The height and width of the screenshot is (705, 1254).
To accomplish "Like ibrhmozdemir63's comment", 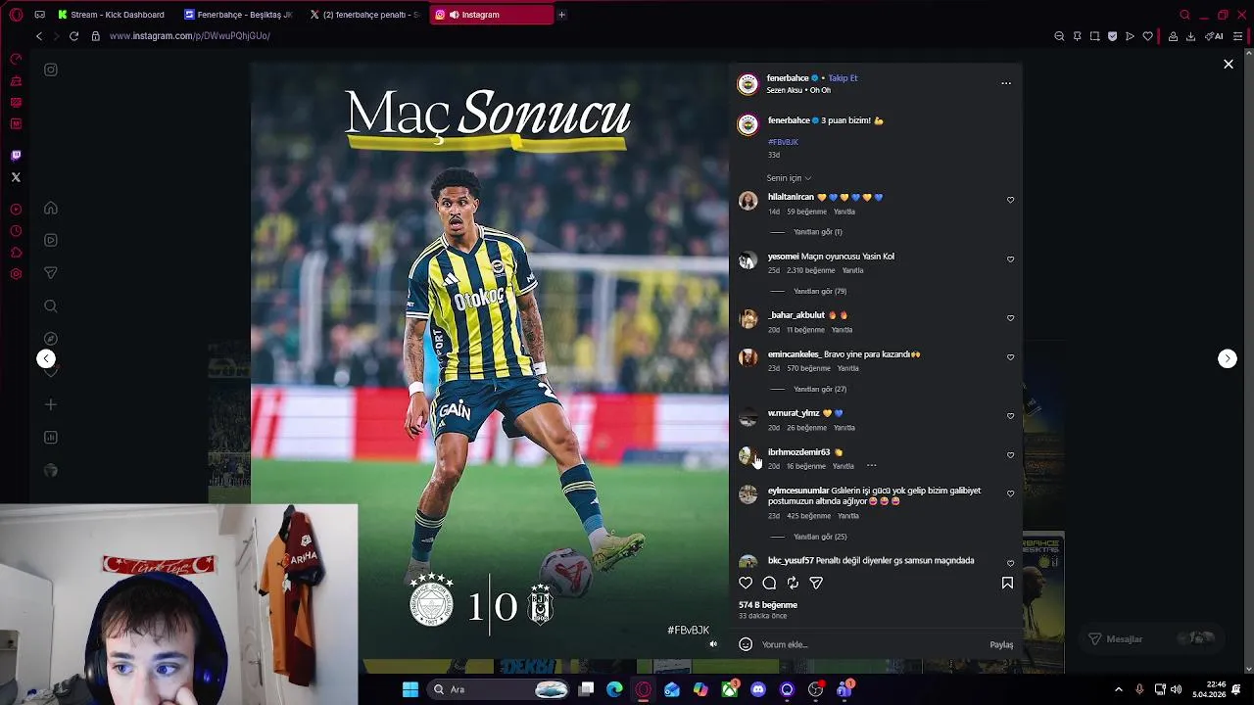I will (1010, 455).
